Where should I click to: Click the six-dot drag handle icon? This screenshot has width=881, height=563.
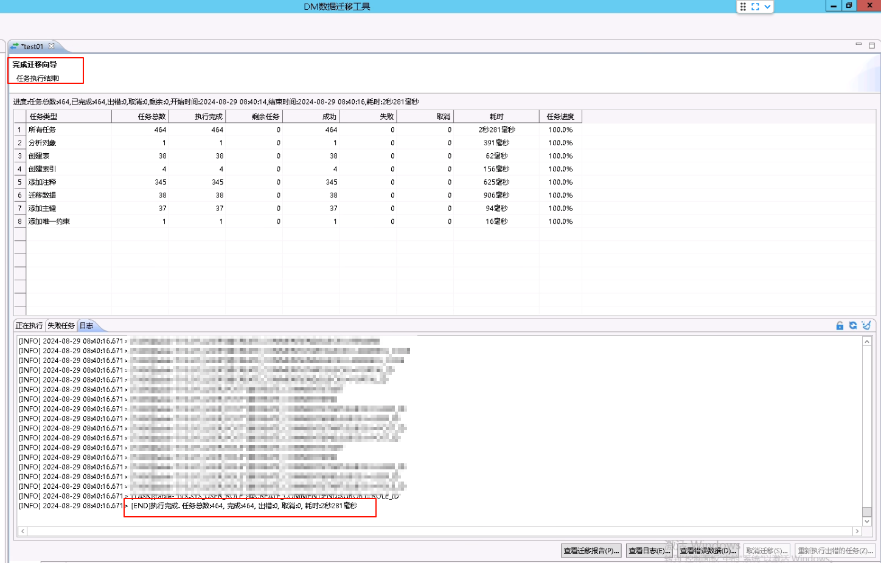[743, 7]
